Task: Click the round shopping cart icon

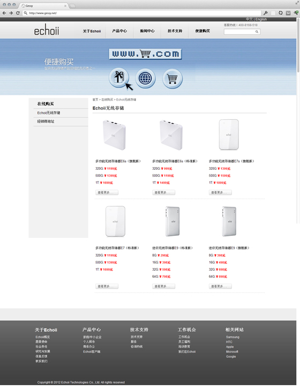Action: point(172,79)
